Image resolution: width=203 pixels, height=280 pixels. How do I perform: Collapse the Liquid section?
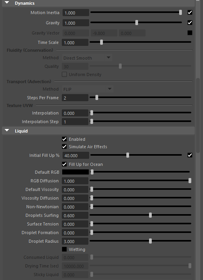[7, 131]
